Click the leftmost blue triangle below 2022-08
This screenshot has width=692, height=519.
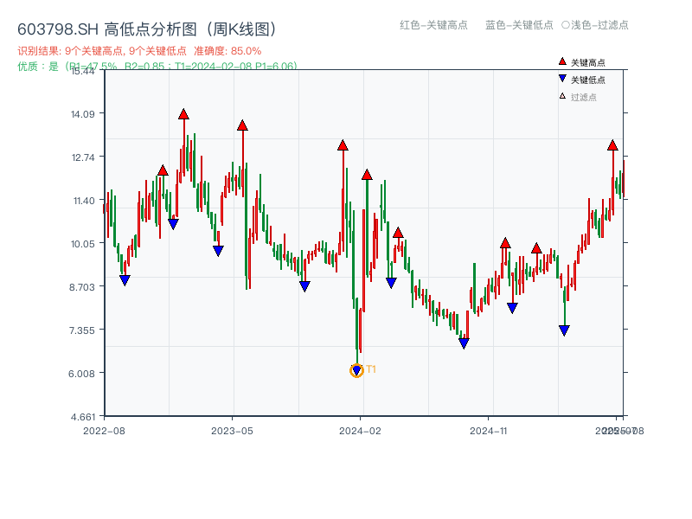125,279
